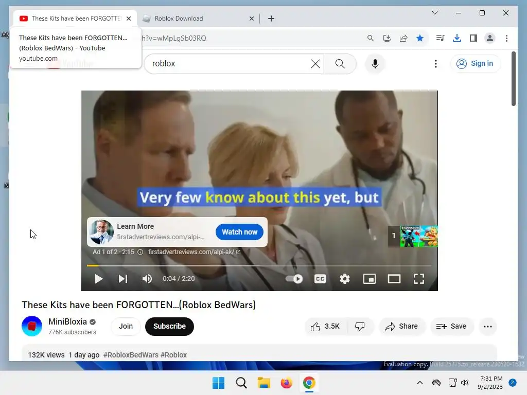Close the YouTube video tab
Image resolution: width=527 pixels, height=395 pixels.
[128, 19]
